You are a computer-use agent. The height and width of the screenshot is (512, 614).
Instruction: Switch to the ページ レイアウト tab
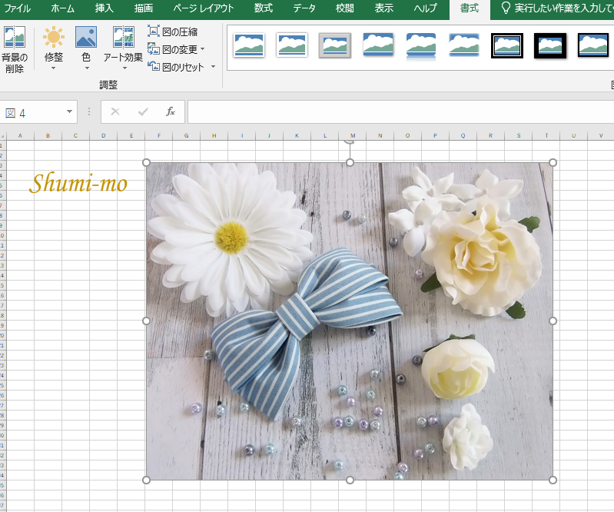pyautogui.click(x=203, y=8)
